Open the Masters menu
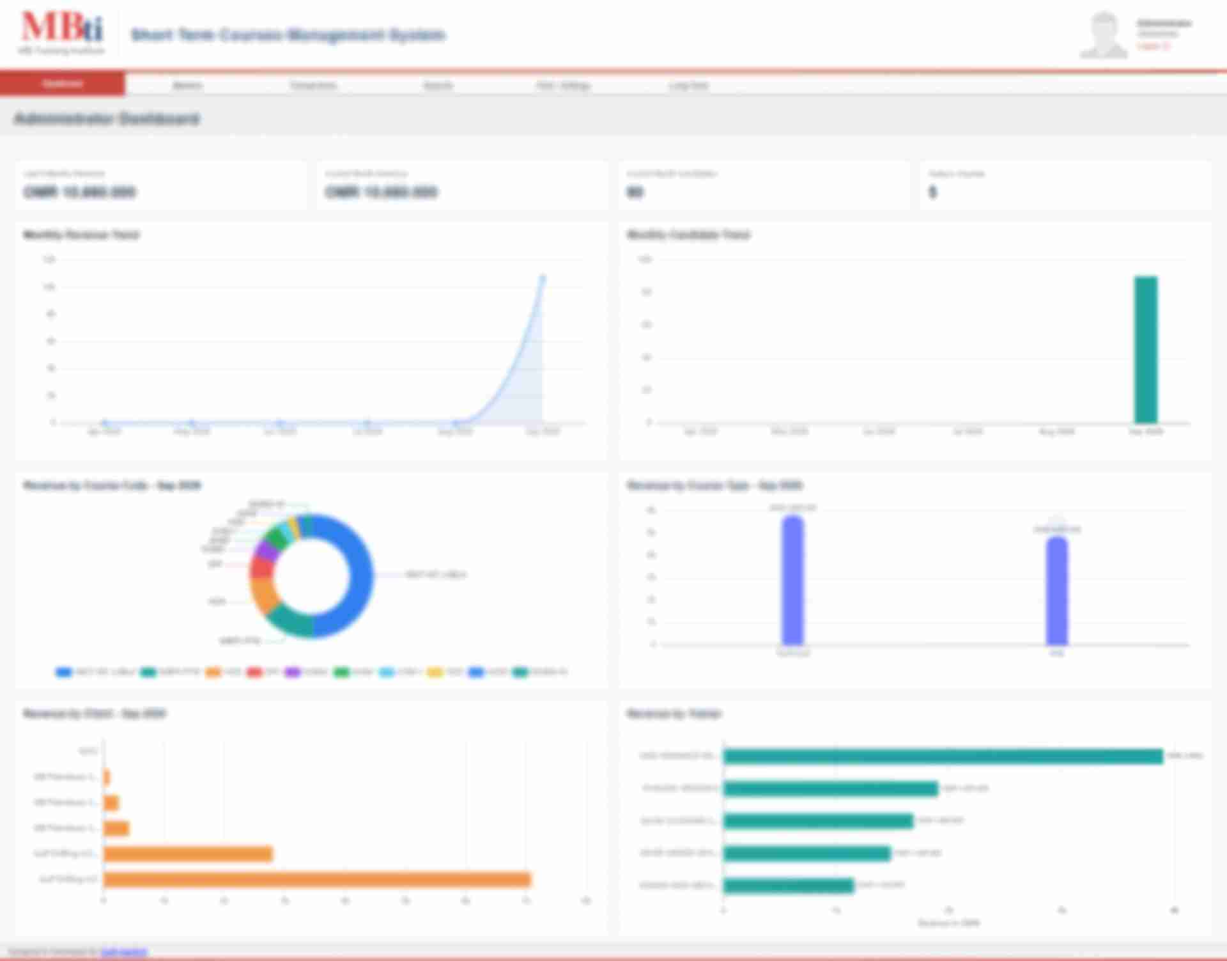This screenshot has height=961, width=1227. point(187,85)
